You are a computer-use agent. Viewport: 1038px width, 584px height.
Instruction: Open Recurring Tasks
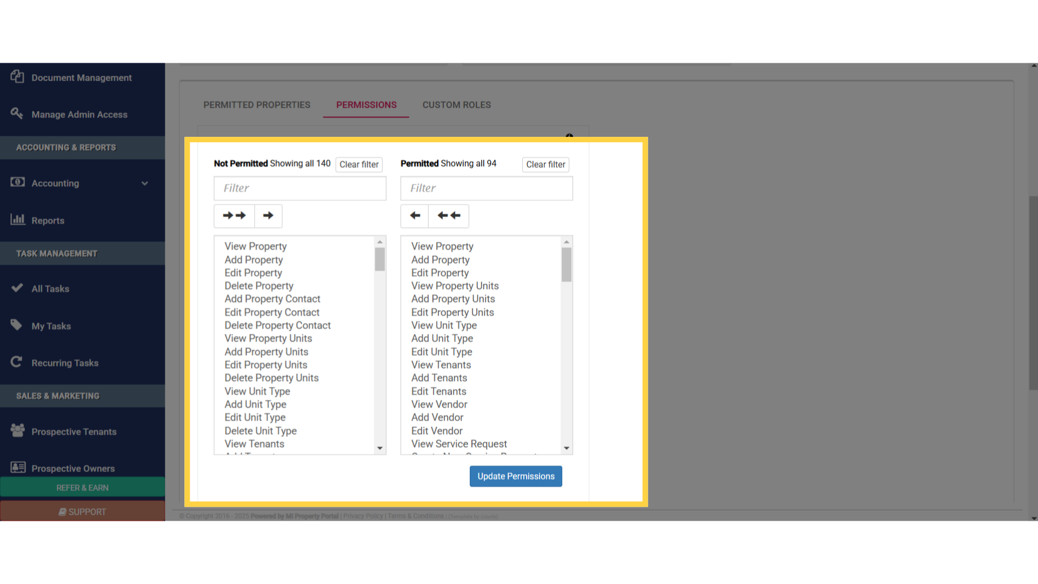[x=65, y=362]
